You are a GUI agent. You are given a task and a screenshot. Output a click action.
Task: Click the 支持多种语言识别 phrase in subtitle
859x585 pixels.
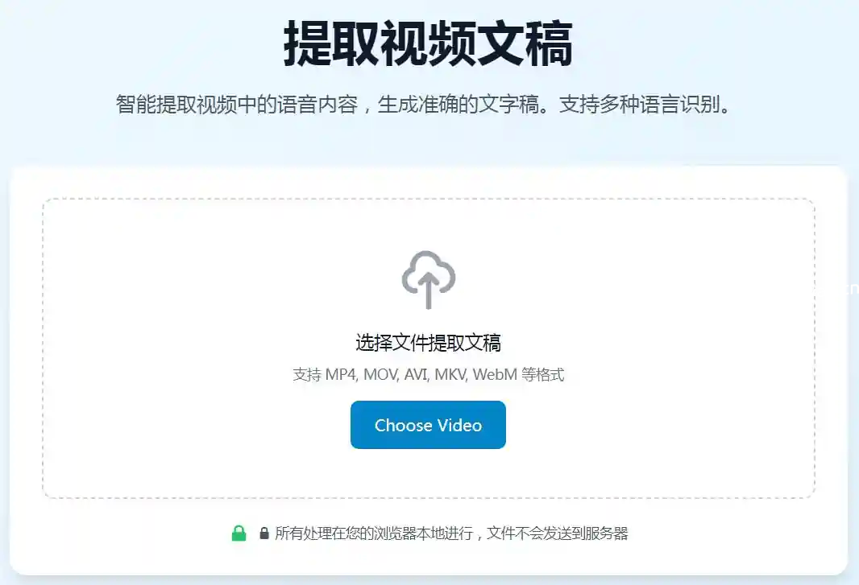tap(639, 104)
